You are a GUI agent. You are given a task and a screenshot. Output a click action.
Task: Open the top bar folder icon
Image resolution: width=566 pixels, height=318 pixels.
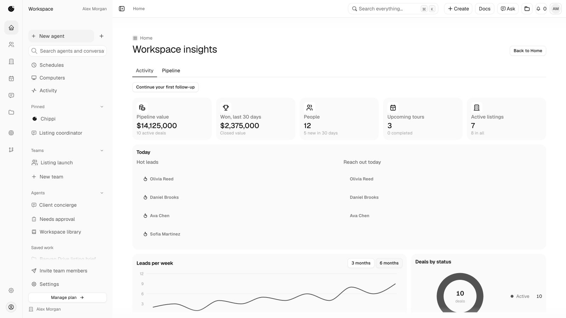527,9
